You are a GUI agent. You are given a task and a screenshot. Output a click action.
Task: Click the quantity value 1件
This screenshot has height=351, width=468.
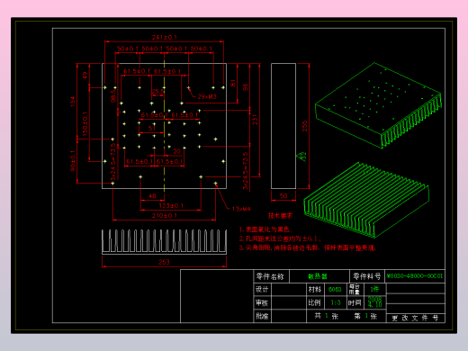tap(374, 289)
